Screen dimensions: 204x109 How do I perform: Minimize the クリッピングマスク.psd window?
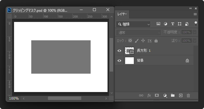[81, 10]
